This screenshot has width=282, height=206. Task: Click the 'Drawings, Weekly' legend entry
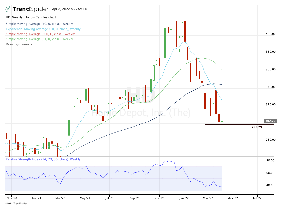point(19,44)
